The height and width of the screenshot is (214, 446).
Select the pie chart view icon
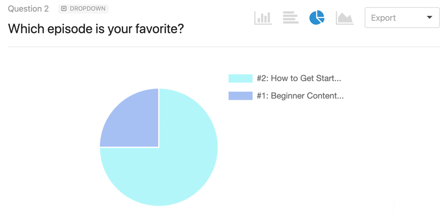point(317,18)
